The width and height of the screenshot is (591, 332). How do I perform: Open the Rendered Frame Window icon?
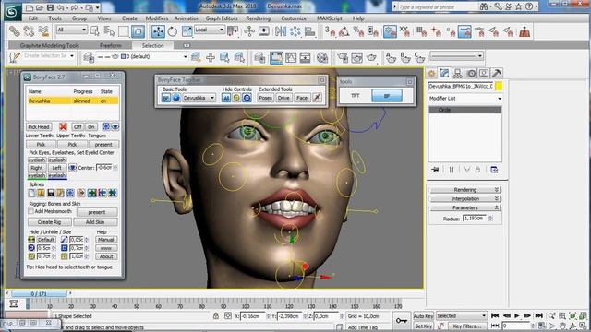(357, 57)
